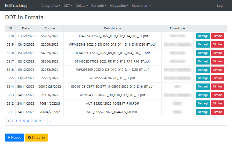232x149 pixels.
Task: View Dettagli for DDT 5220
Action: [x=203, y=36]
